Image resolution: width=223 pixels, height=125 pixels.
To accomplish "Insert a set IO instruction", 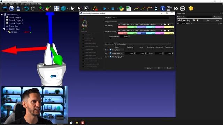I will 176,9.
